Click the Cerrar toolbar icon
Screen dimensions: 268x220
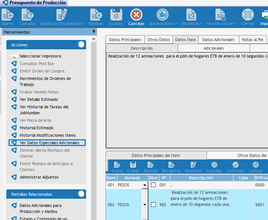[247, 15]
